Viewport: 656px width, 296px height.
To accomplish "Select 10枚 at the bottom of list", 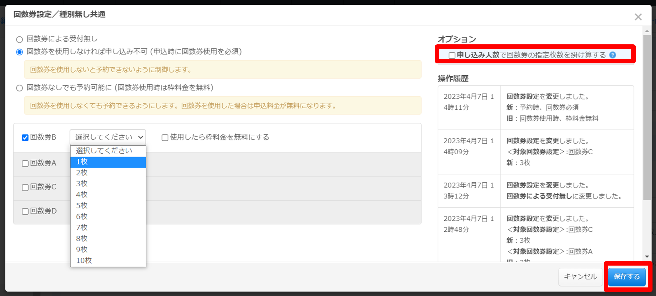I will coord(108,261).
